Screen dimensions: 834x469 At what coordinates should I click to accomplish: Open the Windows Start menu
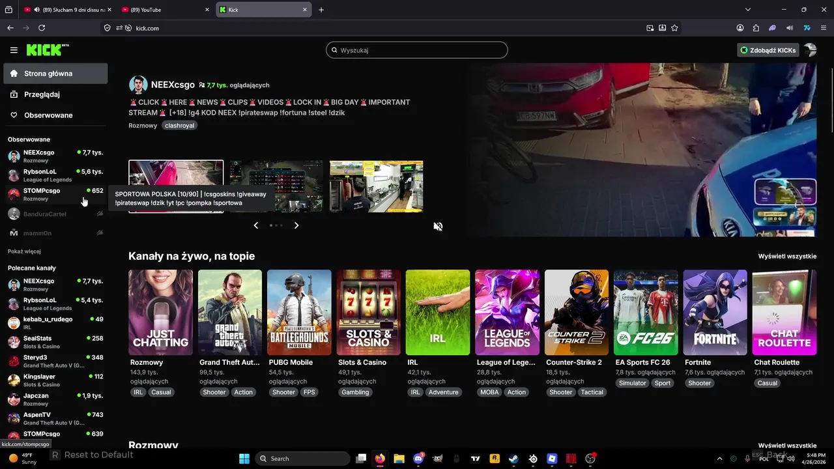[244, 459]
